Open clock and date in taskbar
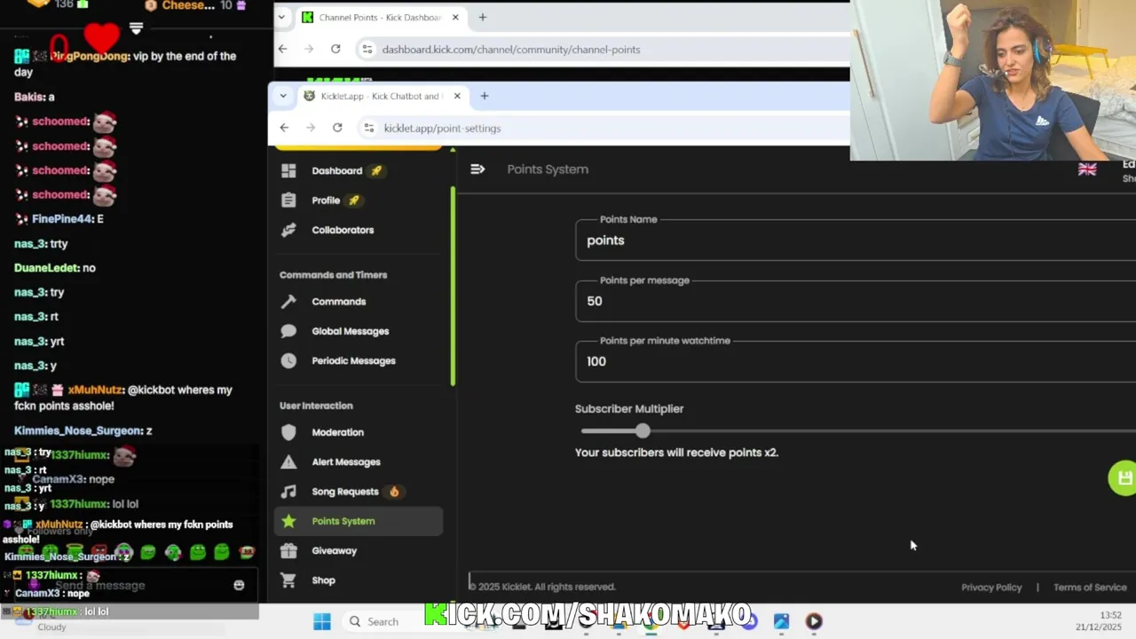The width and height of the screenshot is (1136, 639). [1099, 620]
